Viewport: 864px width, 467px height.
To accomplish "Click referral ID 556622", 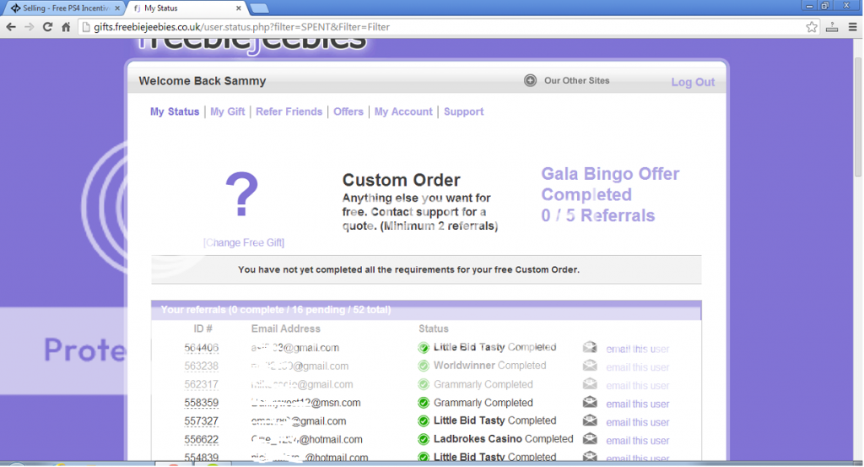I will [201, 439].
